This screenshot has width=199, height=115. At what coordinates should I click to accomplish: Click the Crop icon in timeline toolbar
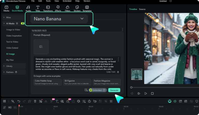click(111, 101)
